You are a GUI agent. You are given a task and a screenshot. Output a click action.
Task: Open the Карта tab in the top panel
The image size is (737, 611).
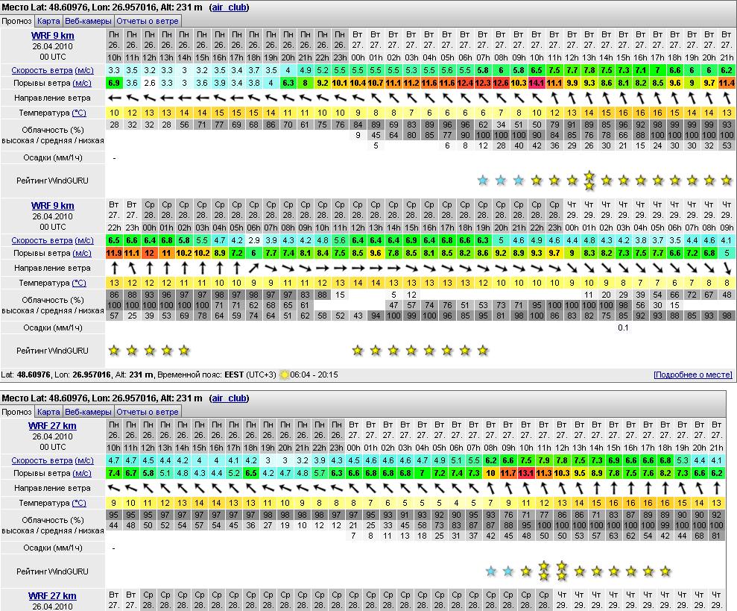[x=48, y=21]
